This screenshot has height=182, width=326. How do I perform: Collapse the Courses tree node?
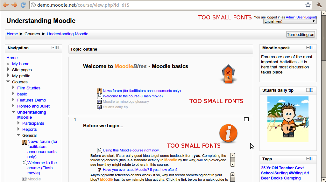point(8,81)
